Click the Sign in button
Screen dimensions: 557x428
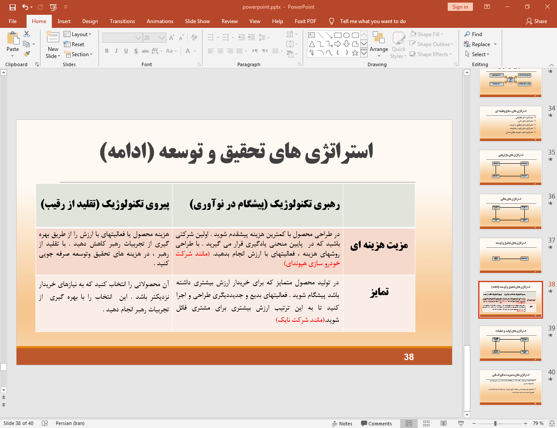(x=460, y=7)
